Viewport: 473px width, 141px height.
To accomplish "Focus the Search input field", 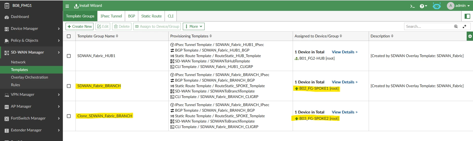I will tap(429, 26).
